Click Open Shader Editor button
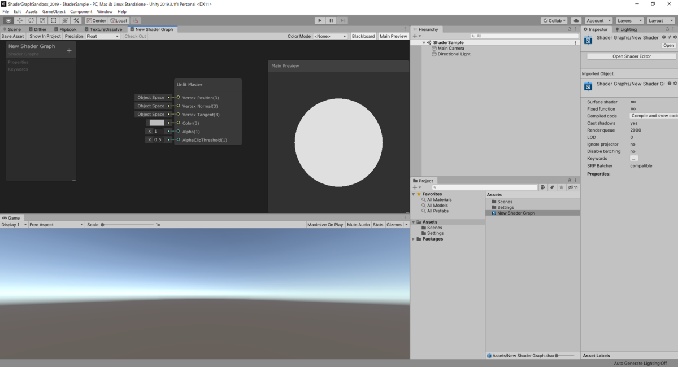 point(631,56)
